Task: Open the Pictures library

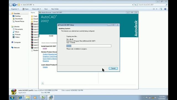Action: (18, 34)
